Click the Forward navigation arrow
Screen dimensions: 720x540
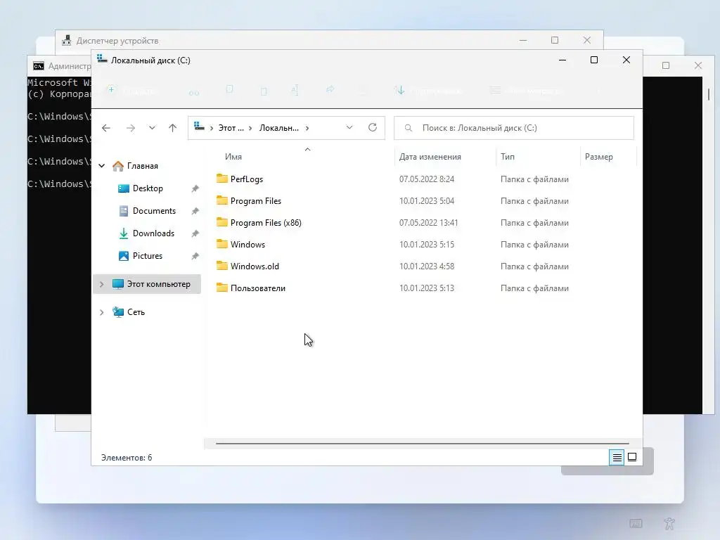[131, 128]
